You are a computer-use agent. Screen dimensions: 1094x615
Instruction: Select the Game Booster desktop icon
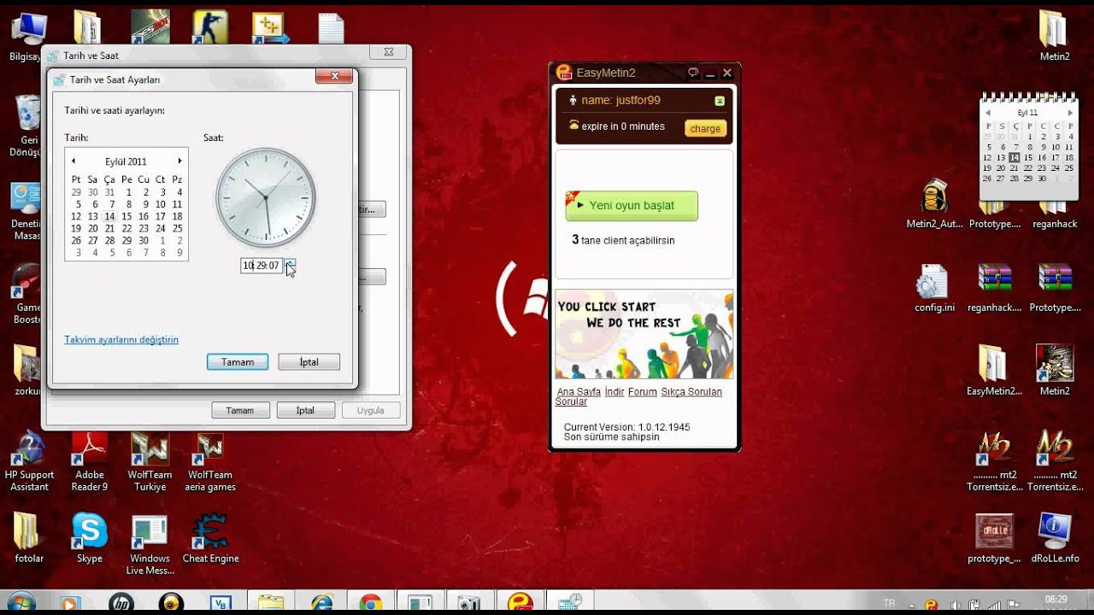27,294
